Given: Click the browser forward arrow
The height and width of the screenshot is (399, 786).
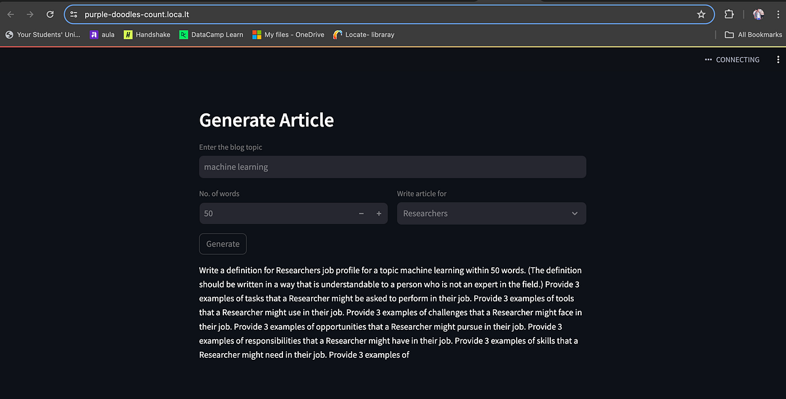Looking at the screenshot, I should [x=30, y=14].
